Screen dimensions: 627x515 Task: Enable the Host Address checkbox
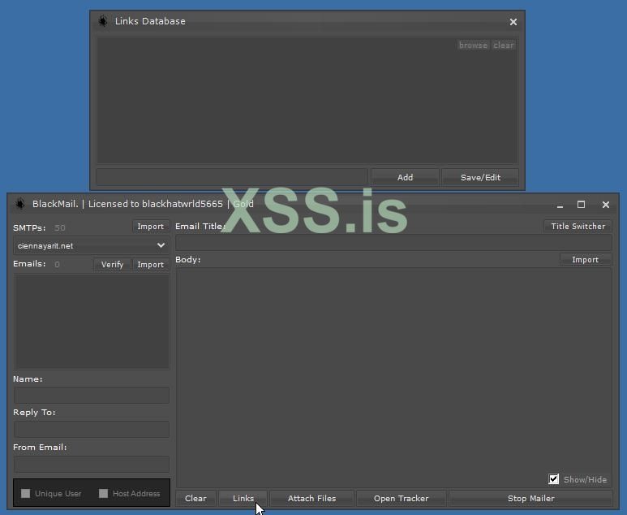pos(103,493)
